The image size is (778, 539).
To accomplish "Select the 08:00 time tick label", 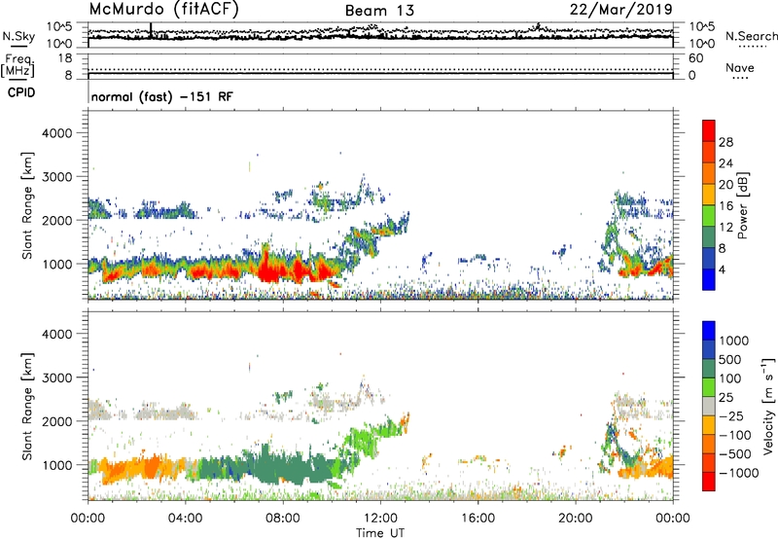I will [282, 519].
